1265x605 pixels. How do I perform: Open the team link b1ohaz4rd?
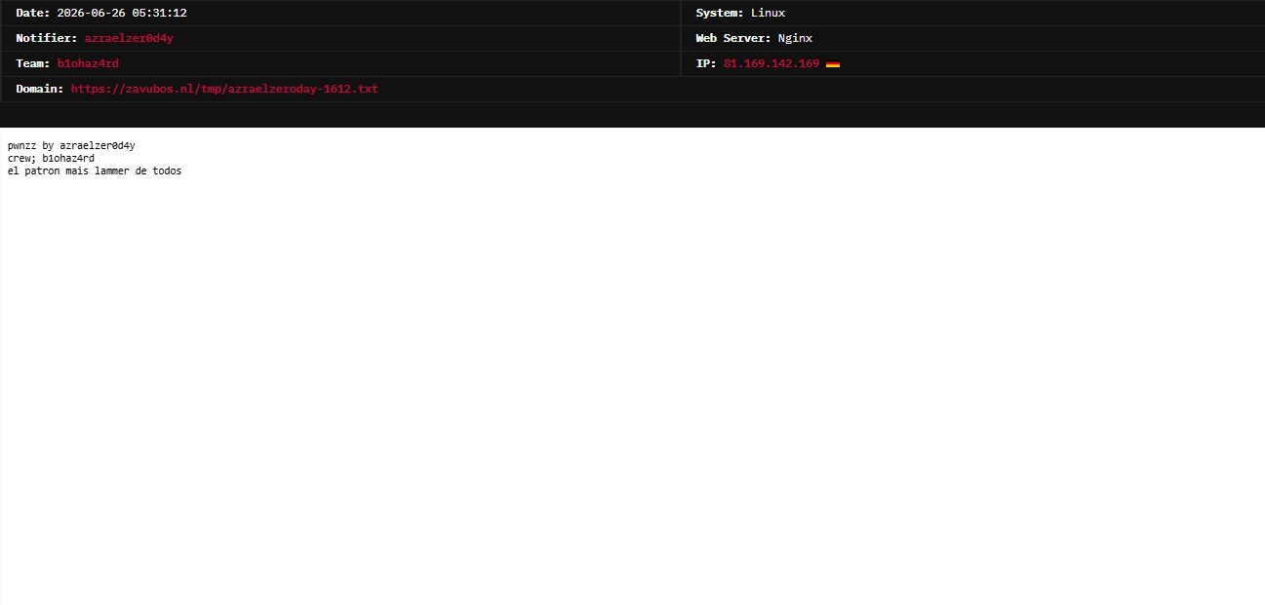pos(88,63)
